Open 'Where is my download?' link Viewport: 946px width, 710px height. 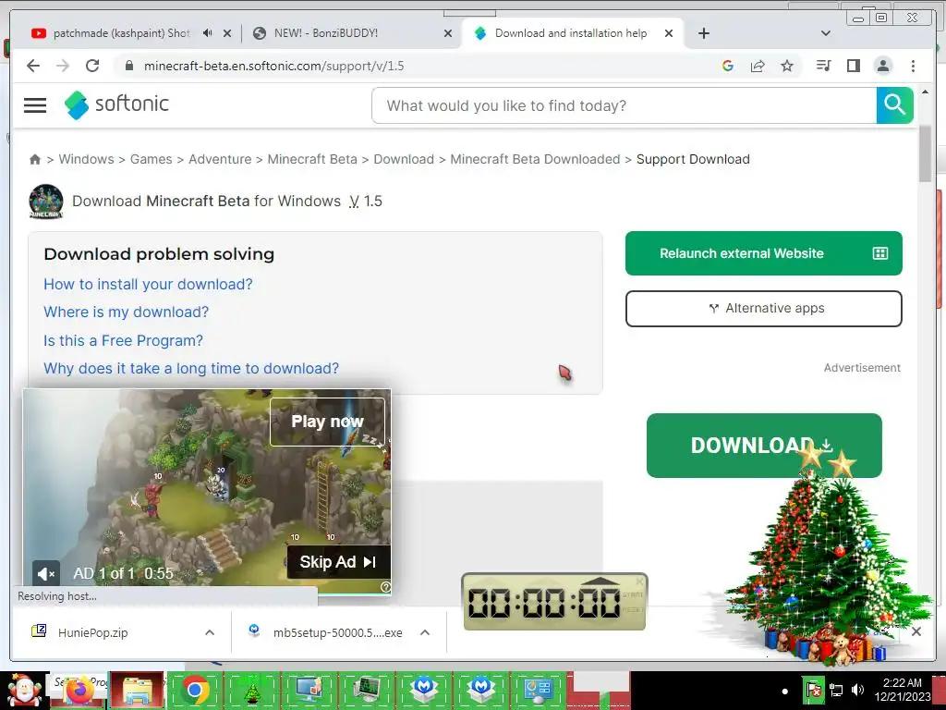[x=126, y=312]
